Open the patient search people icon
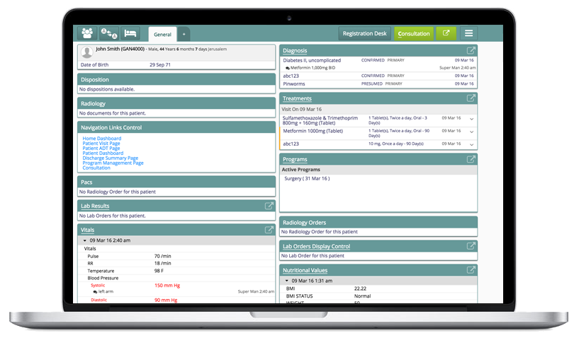The width and height of the screenshot is (579, 338). [87, 33]
